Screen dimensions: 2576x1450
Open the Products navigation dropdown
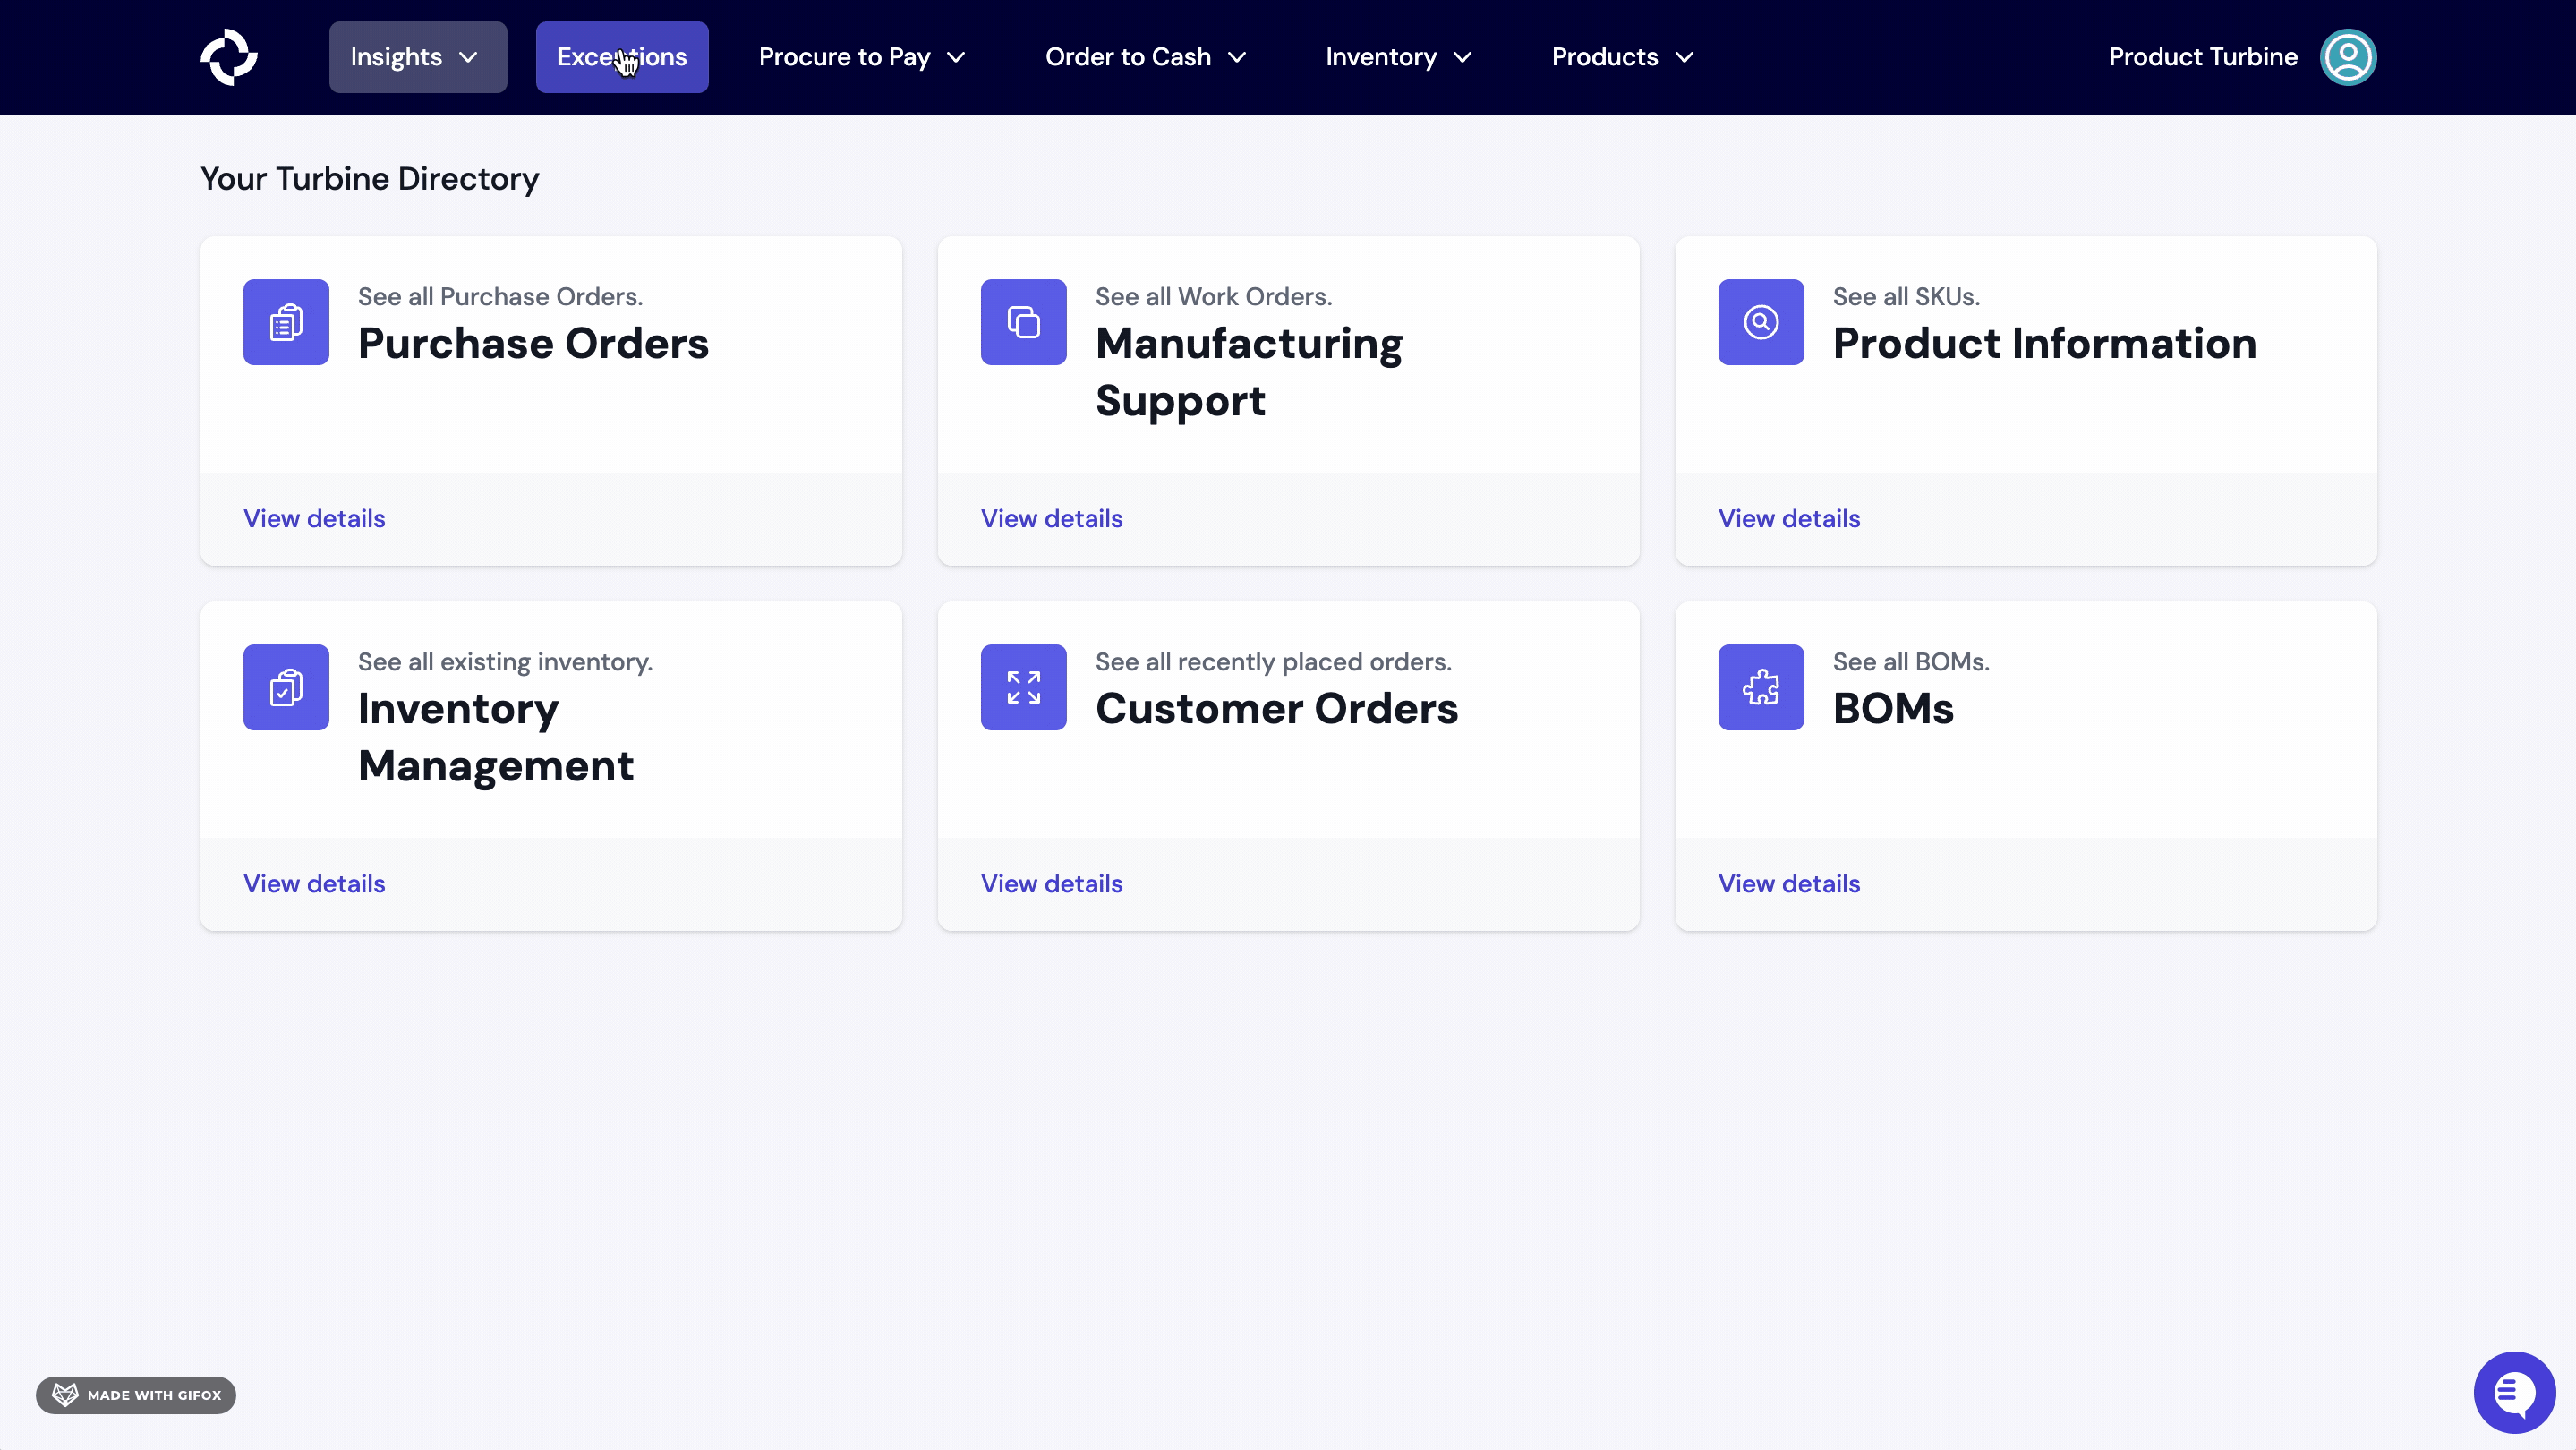click(x=1621, y=57)
